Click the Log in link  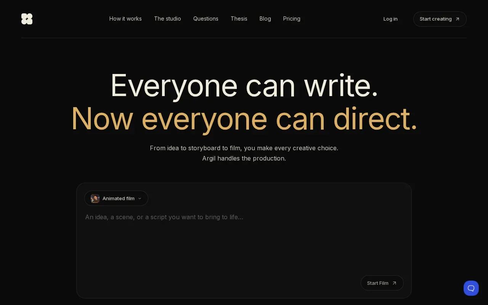click(390, 19)
